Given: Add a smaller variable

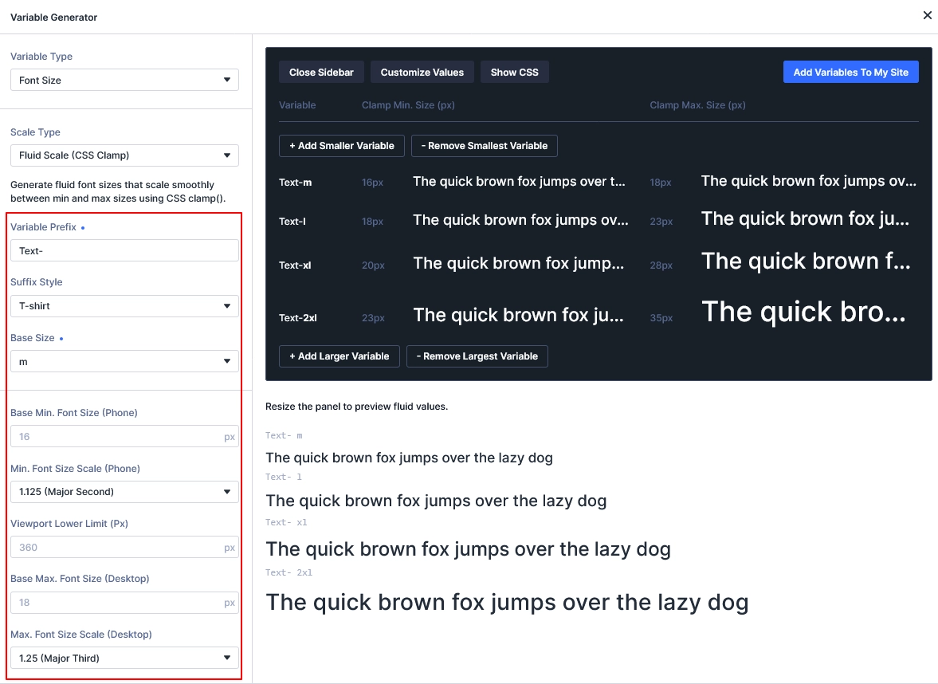Looking at the screenshot, I should pyautogui.click(x=342, y=145).
